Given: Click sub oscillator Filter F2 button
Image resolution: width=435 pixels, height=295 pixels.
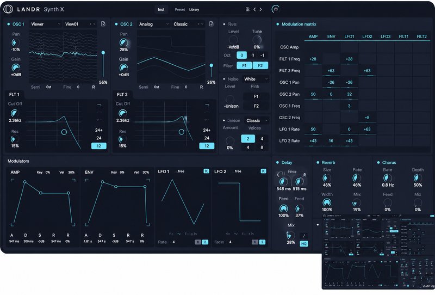Looking at the screenshot, I should coord(260,65).
